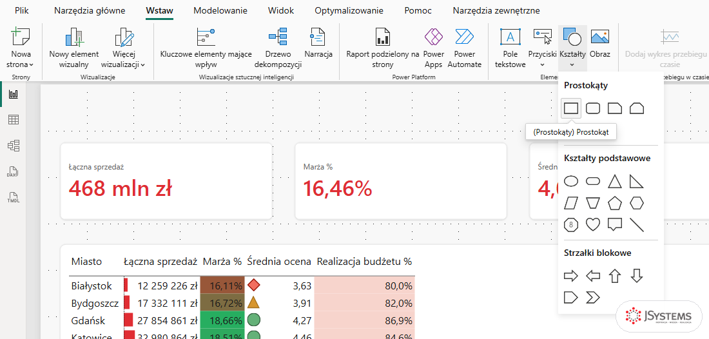Screen dimensions: 709x339
Task: Switch to the Optymalizowanie tab
Action: click(349, 10)
